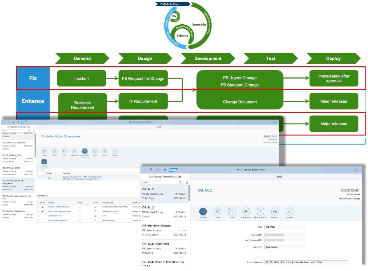Check the Update Project Task row checkbox

tap(38, 216)
